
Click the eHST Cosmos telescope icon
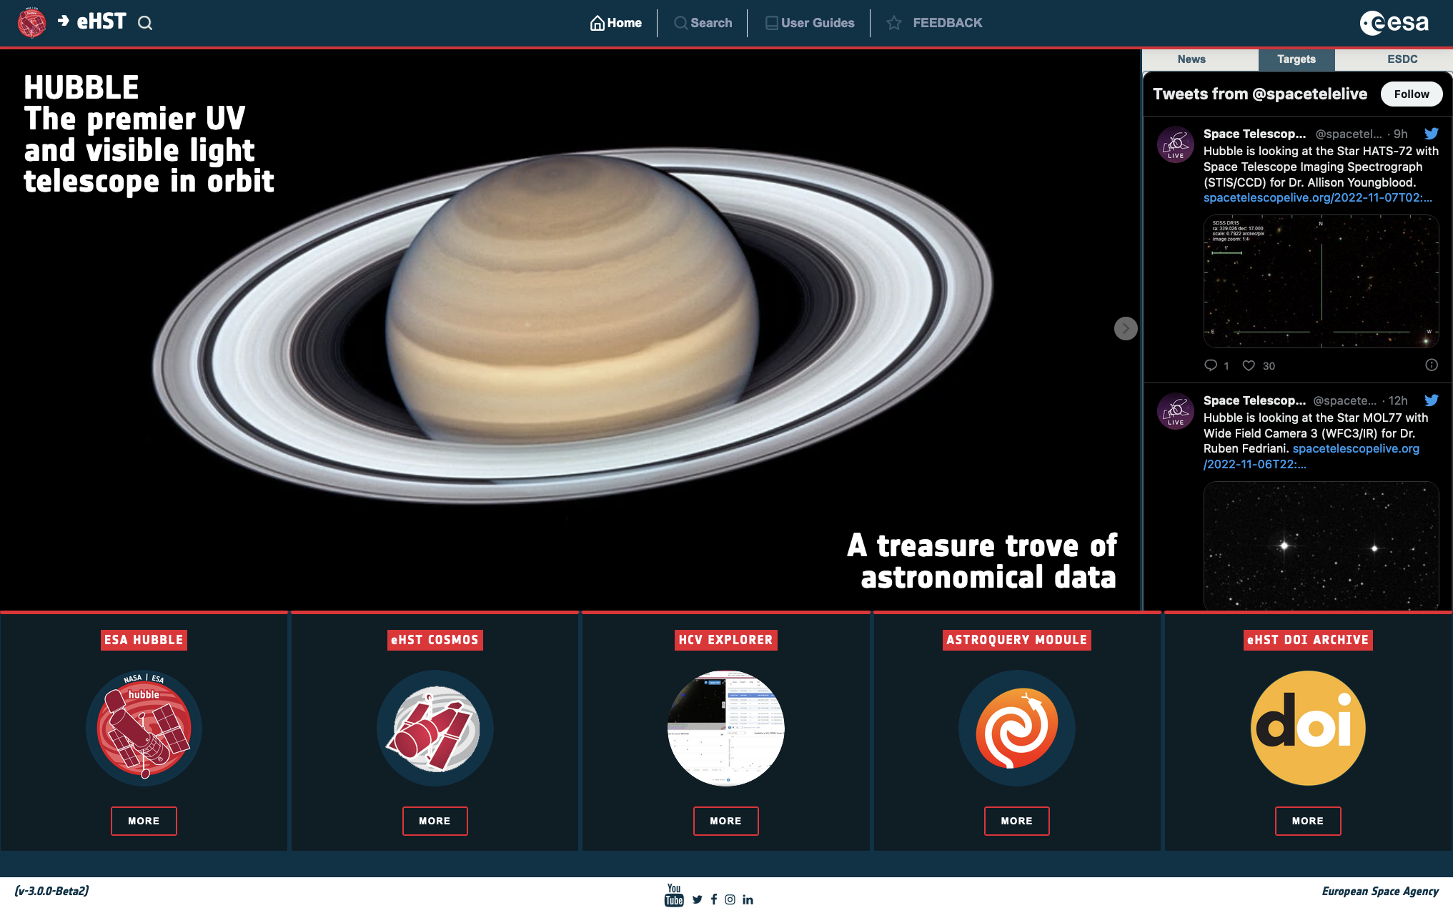tap(435, 728)
